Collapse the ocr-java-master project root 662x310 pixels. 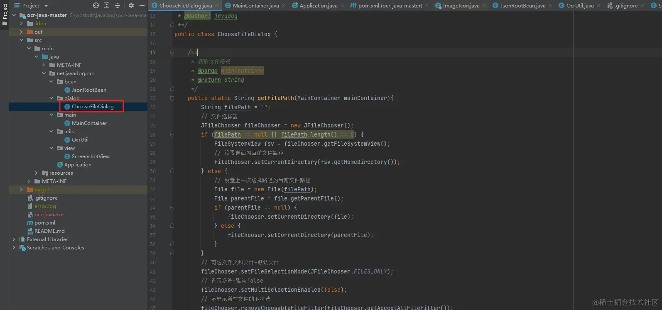click(14, 15)
